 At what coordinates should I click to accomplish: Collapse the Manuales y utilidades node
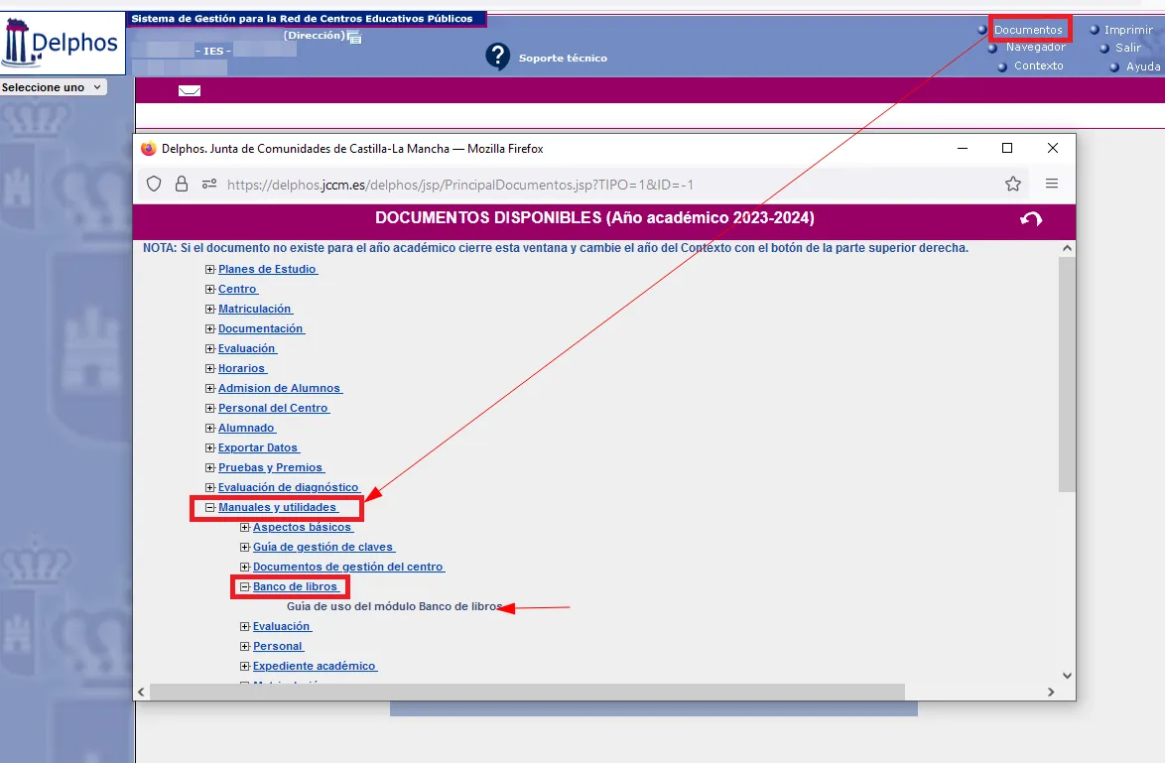coord(210,508)
